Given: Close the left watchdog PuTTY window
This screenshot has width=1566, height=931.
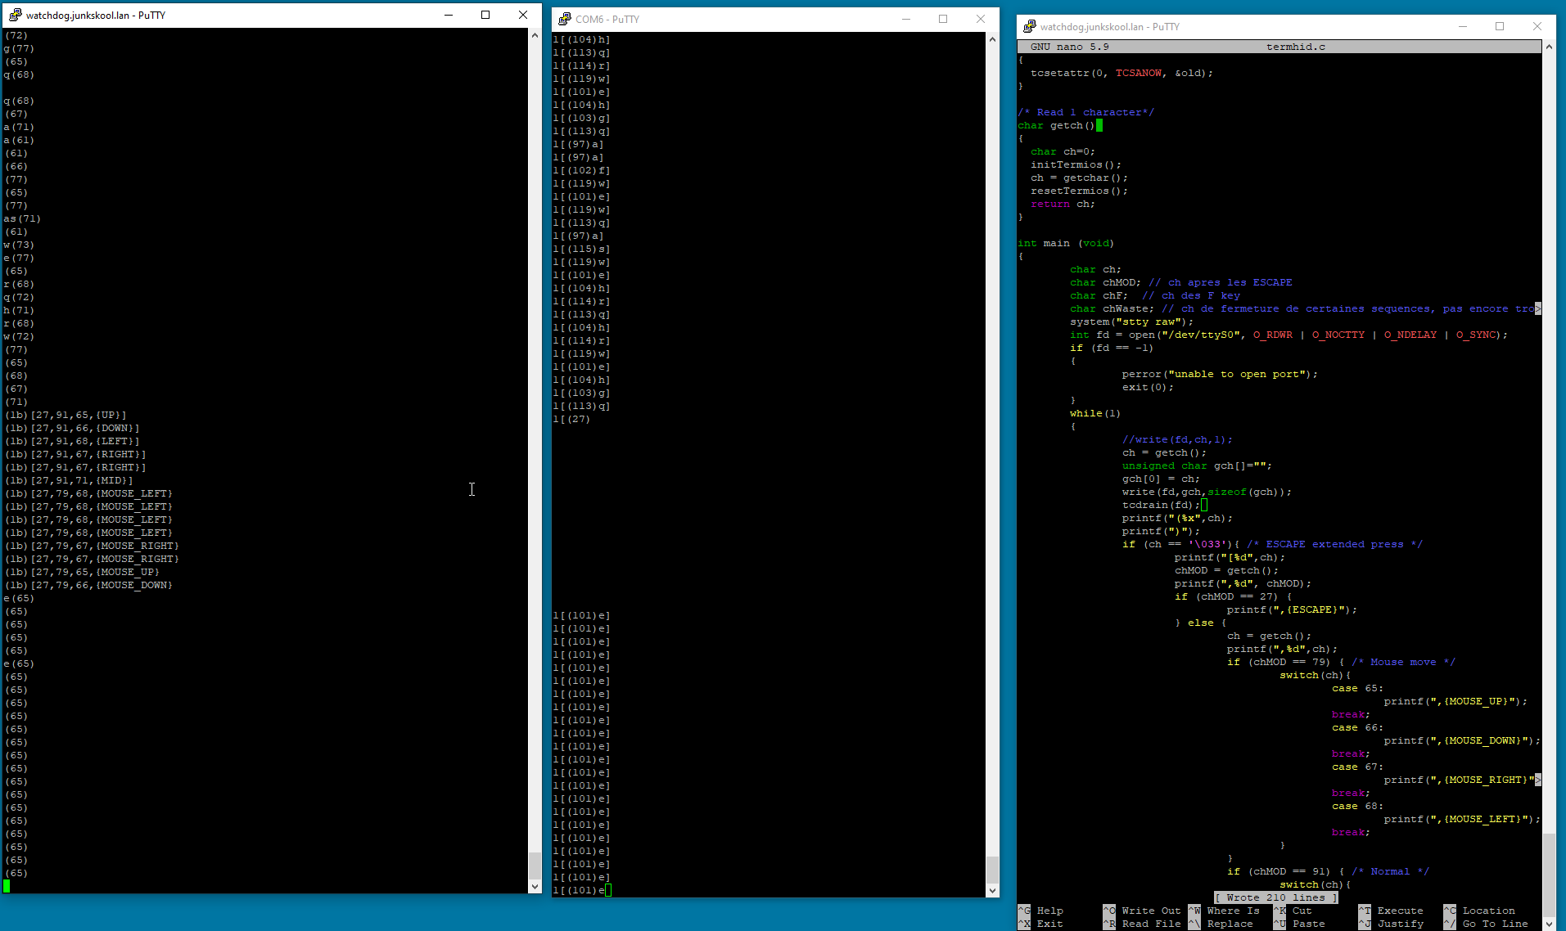Looking at the screenshot, I should [x=523, y=15].
